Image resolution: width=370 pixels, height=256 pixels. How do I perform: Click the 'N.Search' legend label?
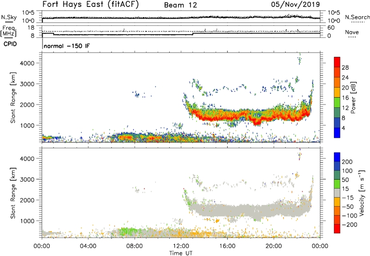point(357,17)
